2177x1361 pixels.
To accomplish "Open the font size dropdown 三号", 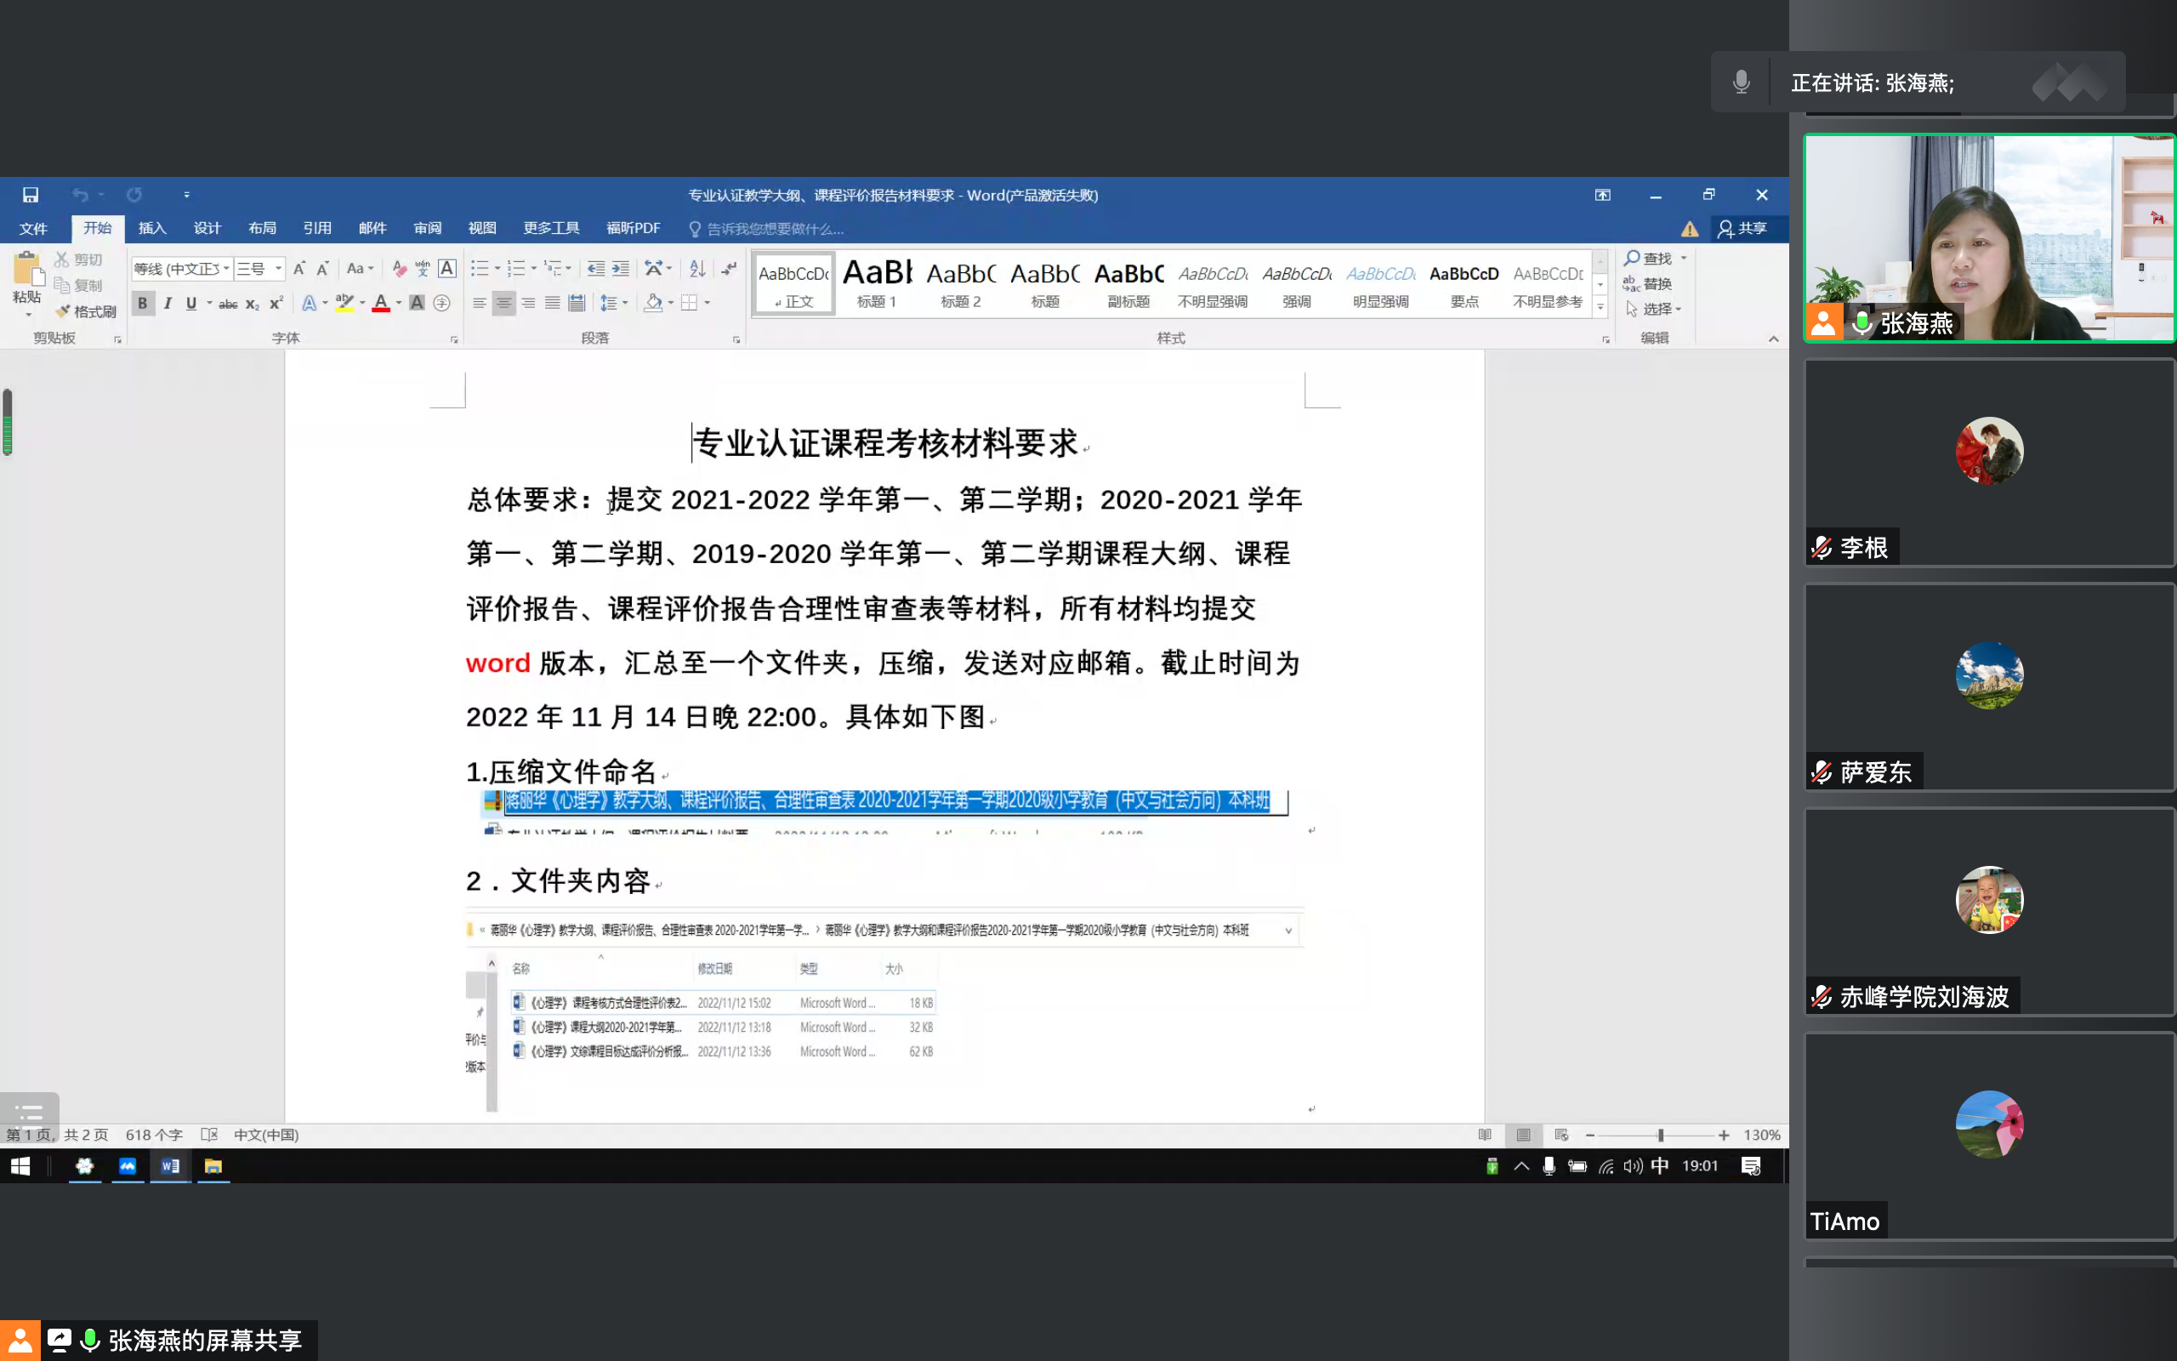I will click(279, 268).
